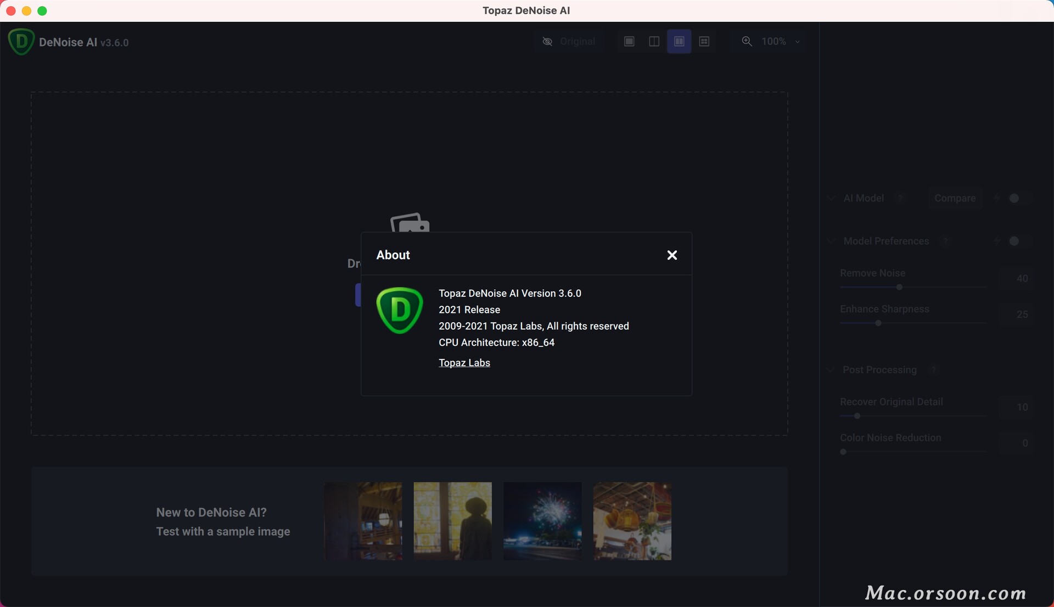Click AI Model auto lightning icon
Image resolution: width=1054 pixels, height=607 pixels.
(996, 198)
